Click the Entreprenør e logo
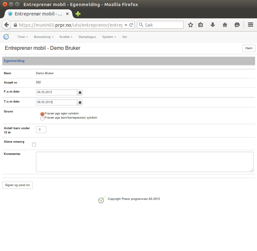The height and width of the screenshot is (251, 257). 7,36
